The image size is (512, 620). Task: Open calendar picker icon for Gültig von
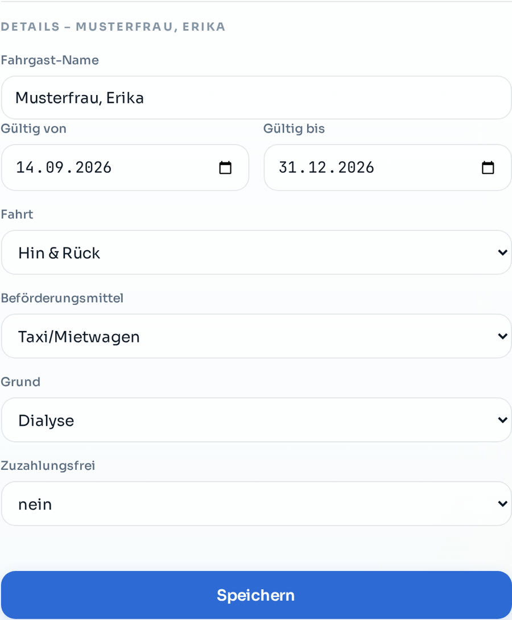tap(225, 168)
